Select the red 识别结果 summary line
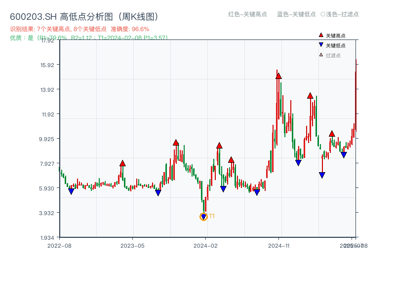Screen dimensions: 395x296 (79, 29)
